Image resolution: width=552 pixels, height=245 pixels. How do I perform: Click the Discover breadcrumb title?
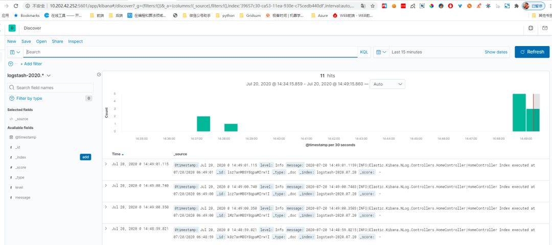click(32, 28)
